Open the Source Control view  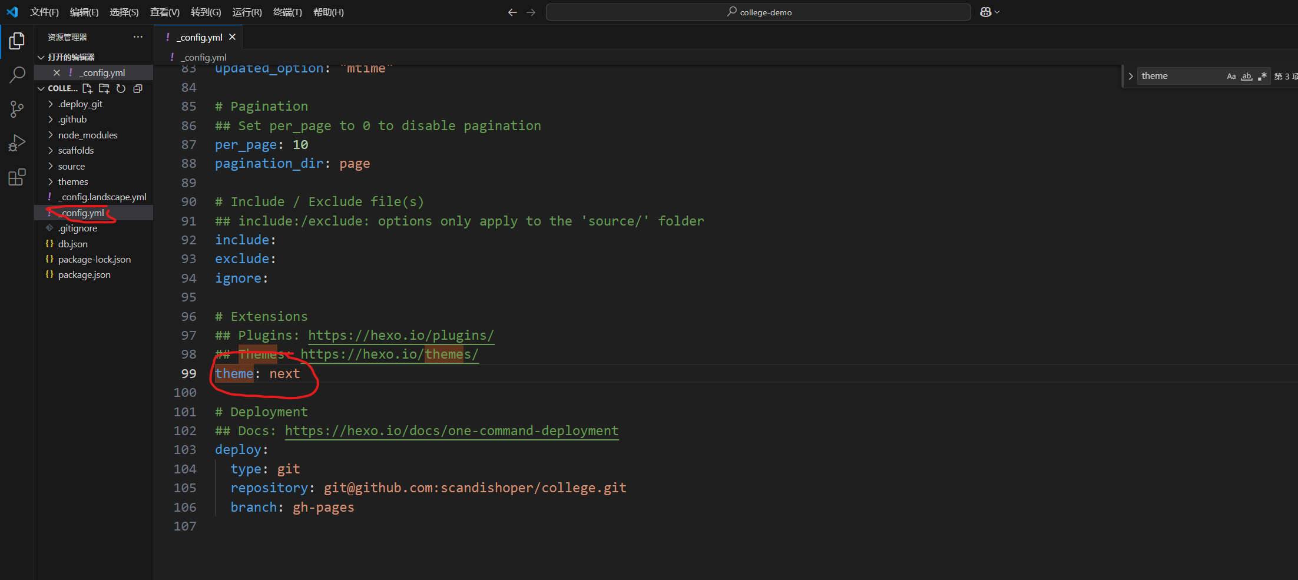point(17,109)
